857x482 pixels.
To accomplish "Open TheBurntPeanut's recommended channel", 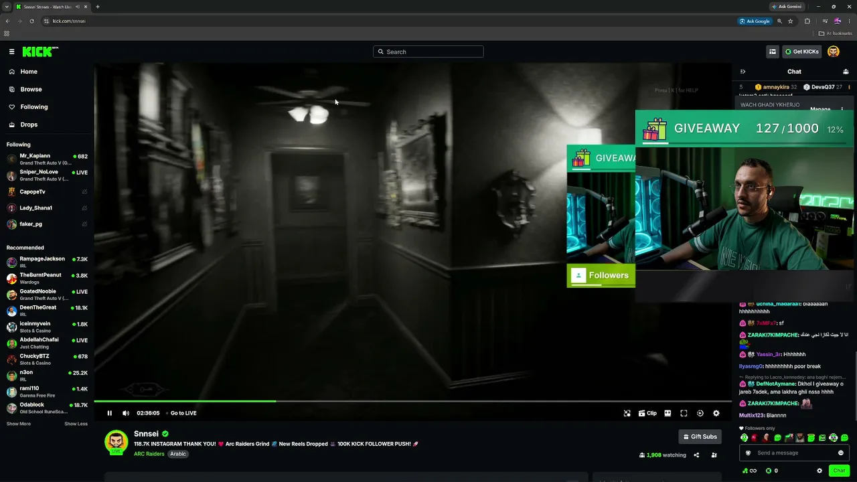I will [47, 278].
